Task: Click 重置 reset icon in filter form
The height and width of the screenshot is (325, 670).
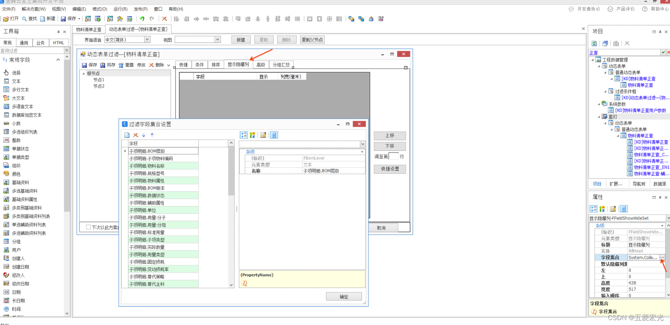Action: coord(121,65)
